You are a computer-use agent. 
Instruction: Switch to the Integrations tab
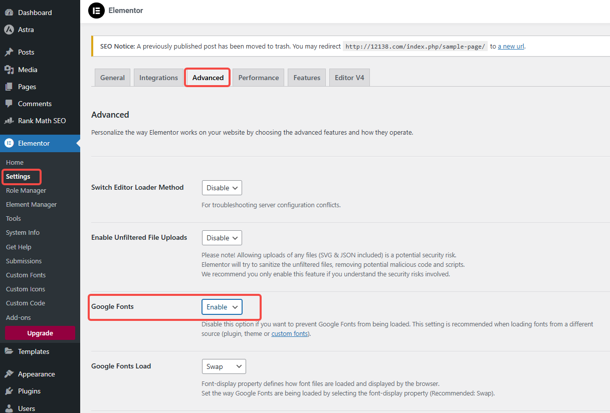pyautogui.click(x=158, y=78)
